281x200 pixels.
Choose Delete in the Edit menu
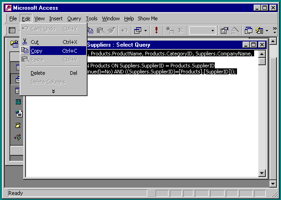tap(54, 73)
